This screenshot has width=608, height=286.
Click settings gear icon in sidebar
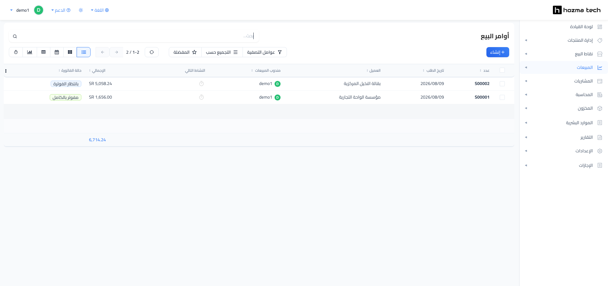pyautogui.click(x=600, y=151)
